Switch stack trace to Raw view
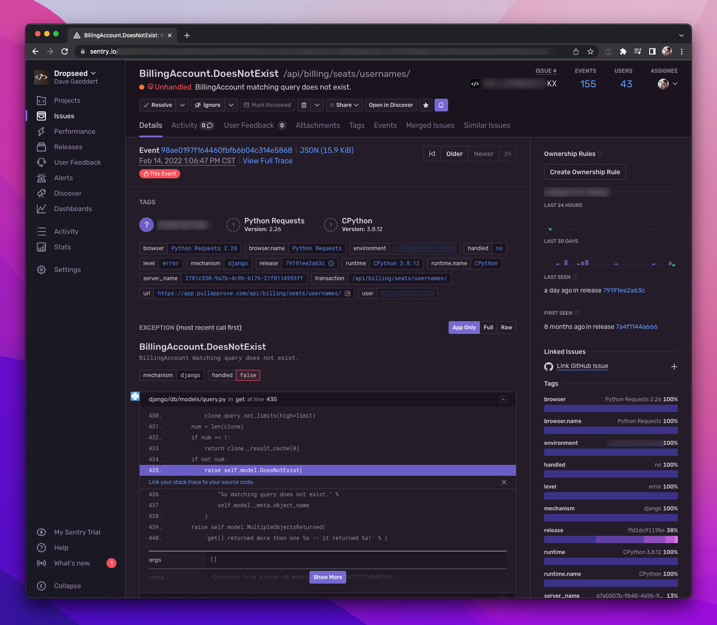 click(507, 328)
